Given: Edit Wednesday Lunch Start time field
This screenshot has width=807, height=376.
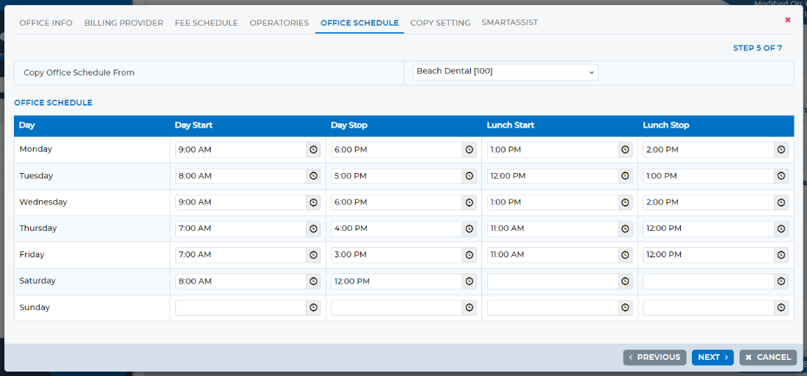Looking at the screenshot, I should coord(552,203).
